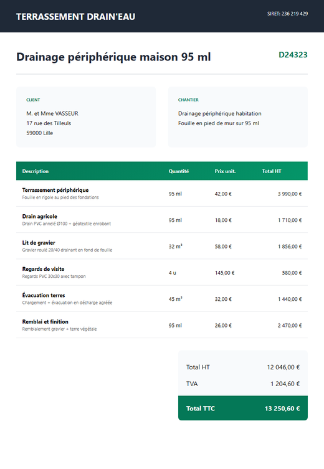Click Remblai et finition unit price 26,00 €
Screen dimensions: 324x469
tap(223, 325)
